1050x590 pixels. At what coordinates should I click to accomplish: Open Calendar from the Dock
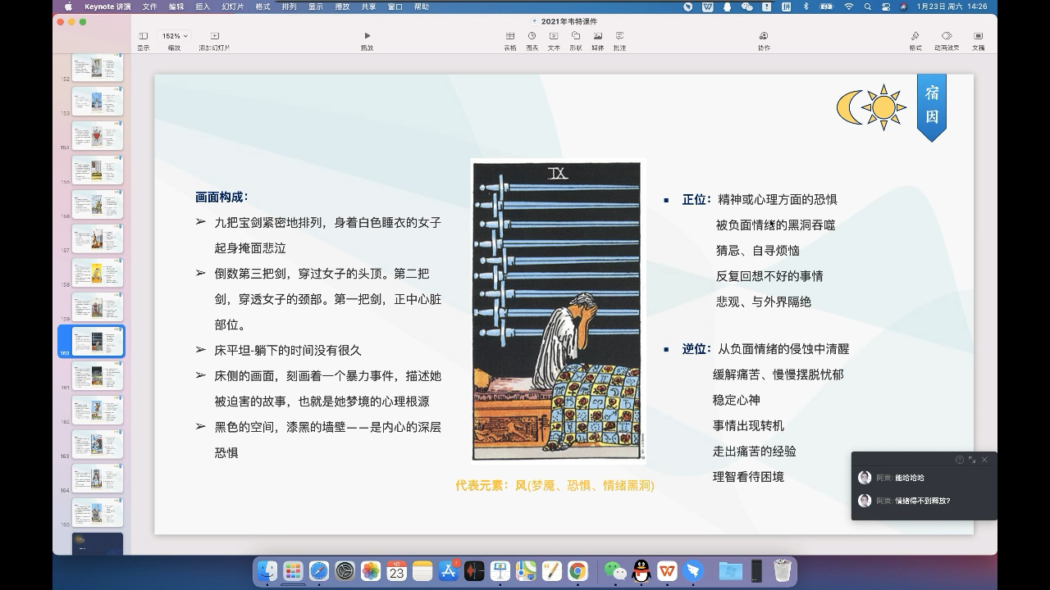coord(397,571)
